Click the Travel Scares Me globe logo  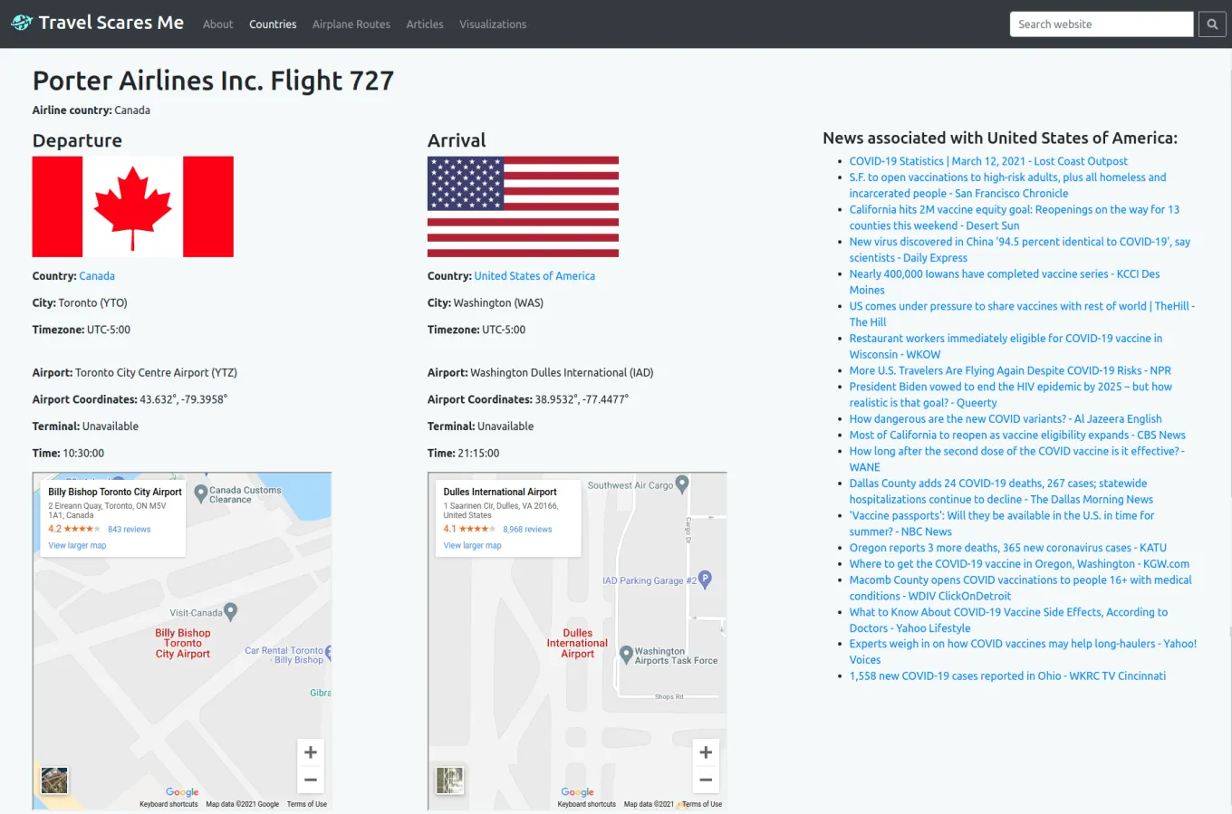pyautogui.click(x=21, y=22)
